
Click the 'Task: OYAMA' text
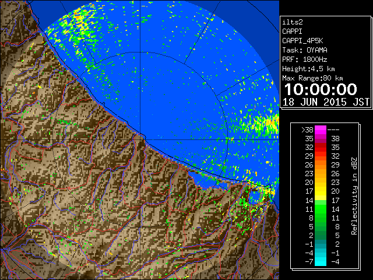(x=305, y=50)
